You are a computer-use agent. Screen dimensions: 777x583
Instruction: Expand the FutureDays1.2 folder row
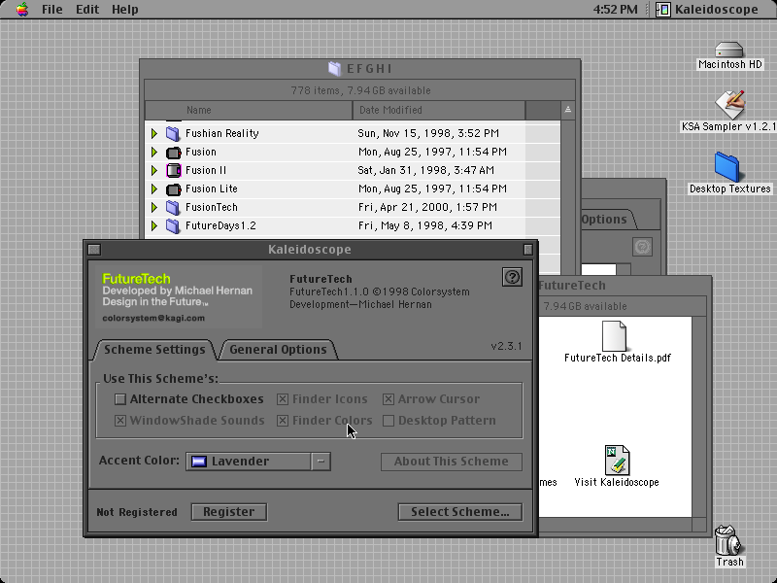click(154, 226)
